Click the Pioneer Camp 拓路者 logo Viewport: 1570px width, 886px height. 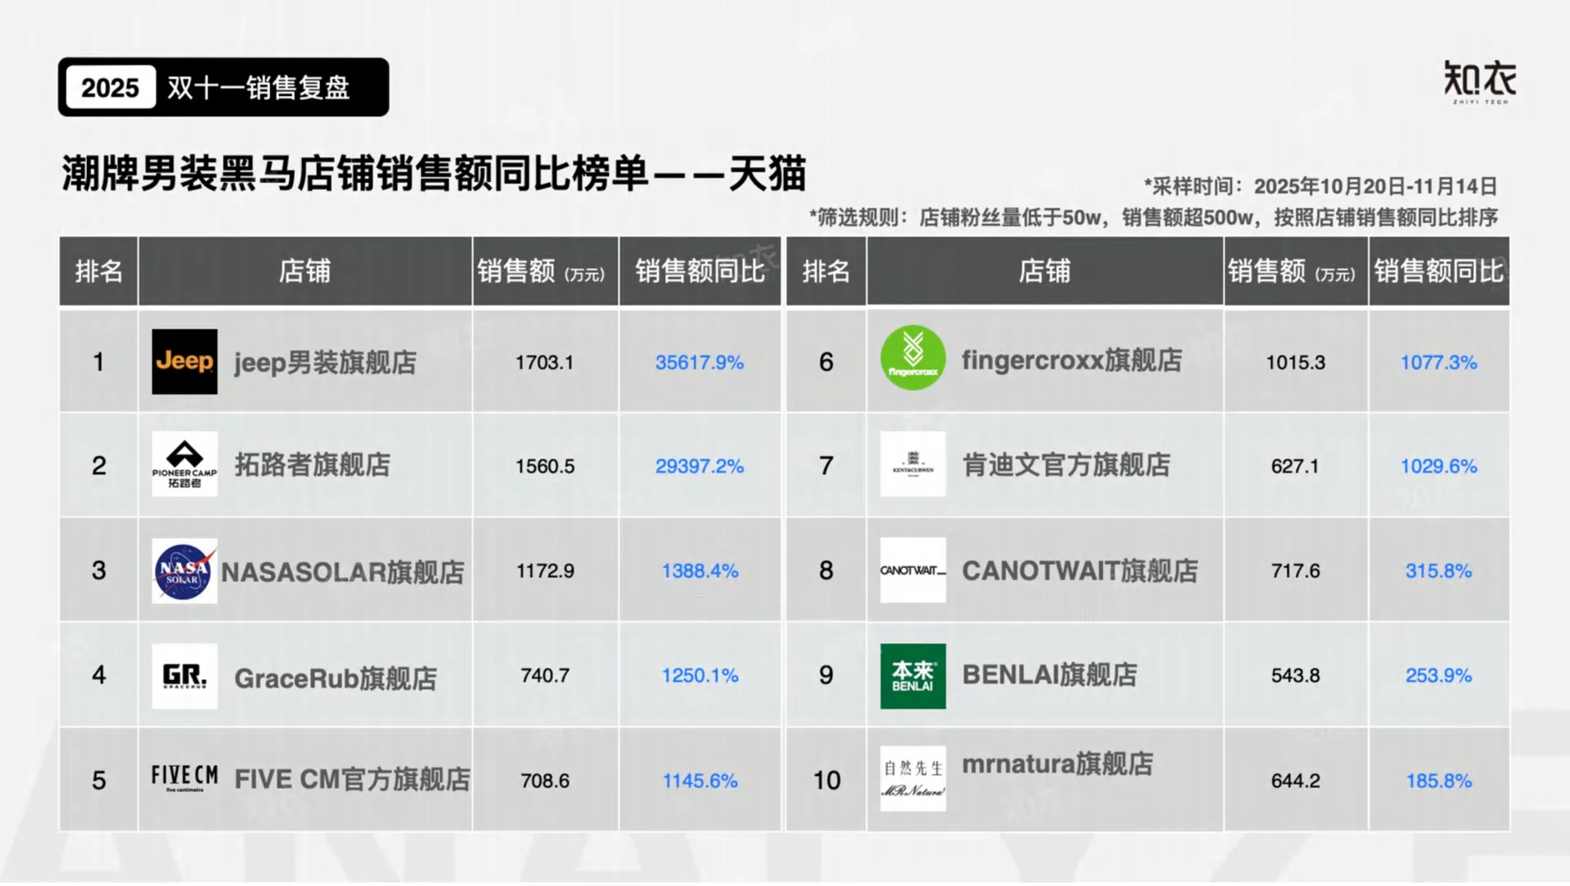[x=185, y=464]
